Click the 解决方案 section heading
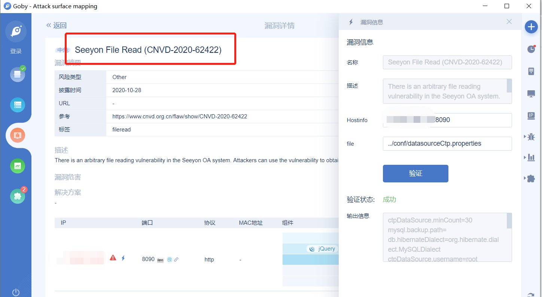 68,193
